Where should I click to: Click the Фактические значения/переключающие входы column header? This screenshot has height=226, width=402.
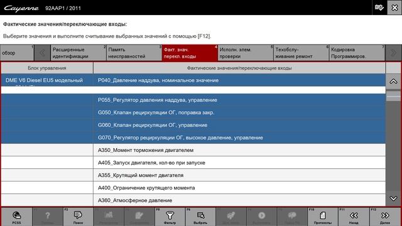point(239,68)
